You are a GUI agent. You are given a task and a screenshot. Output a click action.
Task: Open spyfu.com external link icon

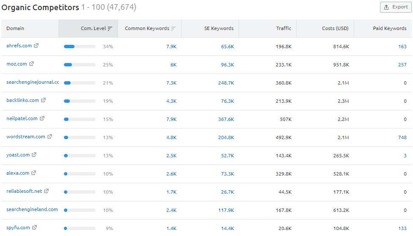[x=34, y=227]
